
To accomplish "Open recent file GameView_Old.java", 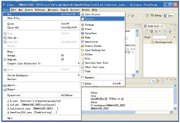I will (x=41, y=112).
